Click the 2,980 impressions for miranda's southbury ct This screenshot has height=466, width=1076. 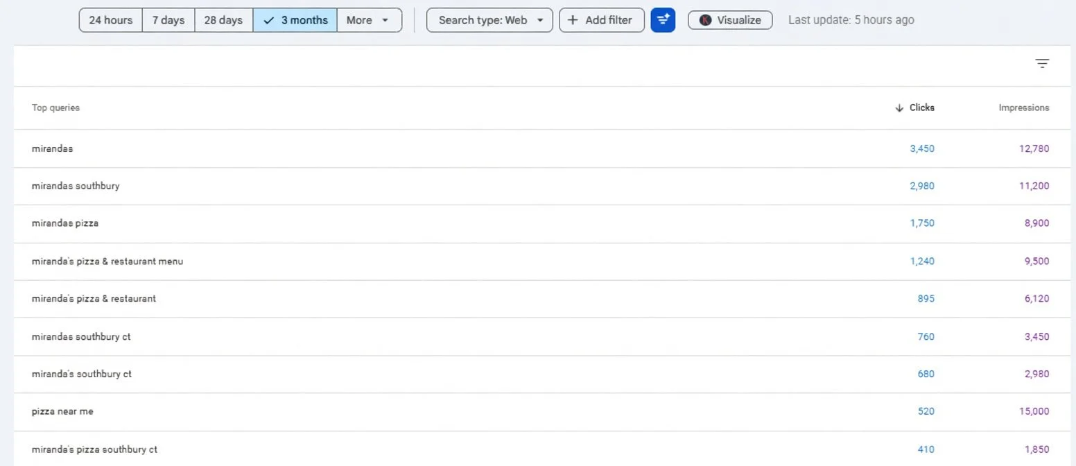[1036, 374]
